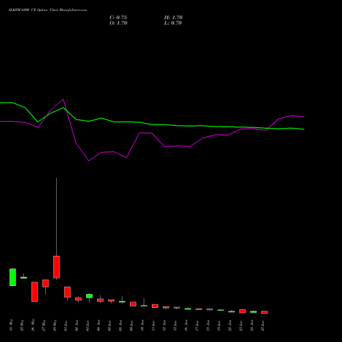This screenshot has width=342, height=342.
Task: Click the 01 Jun date label
Action: point(66,326)
